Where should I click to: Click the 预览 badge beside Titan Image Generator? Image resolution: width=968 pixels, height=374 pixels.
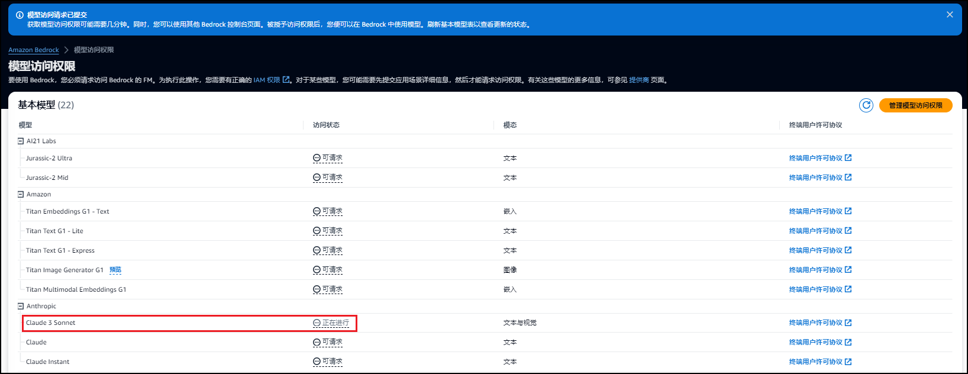tap(115, 270)
